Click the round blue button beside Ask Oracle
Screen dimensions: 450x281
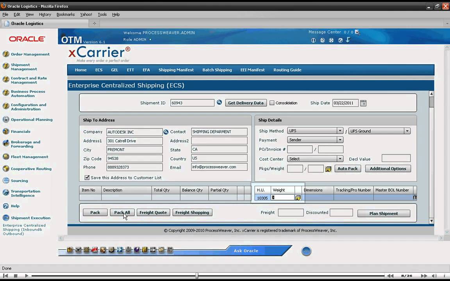(x=306, y=251)
